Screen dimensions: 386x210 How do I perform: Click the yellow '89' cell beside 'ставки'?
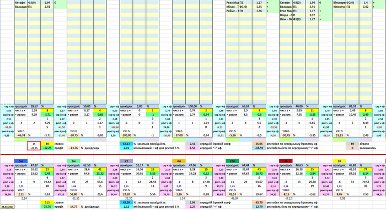pyautogui.click(x=47, y=144)
